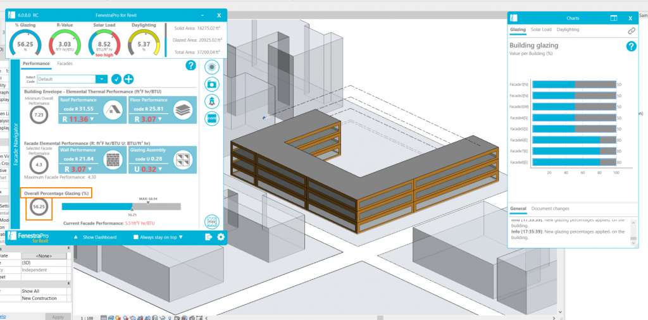Apply the selected code with the checkmark icon
648x320 pixels.
click(x=116, y=79)
